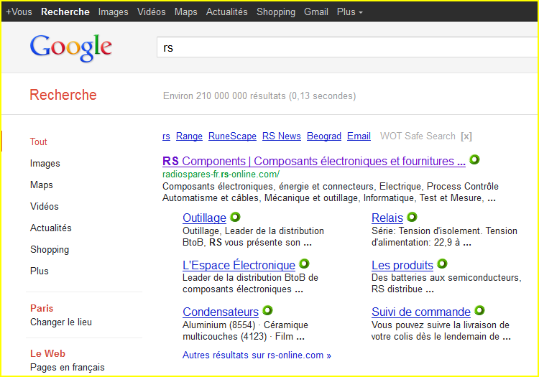The width and height of the screenshot is (539, 377).
Task: Click the Beograd suggestion link
Action: [x=324, y=136]
